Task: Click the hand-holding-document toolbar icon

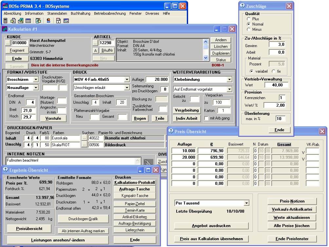Action: coord(13,21)
